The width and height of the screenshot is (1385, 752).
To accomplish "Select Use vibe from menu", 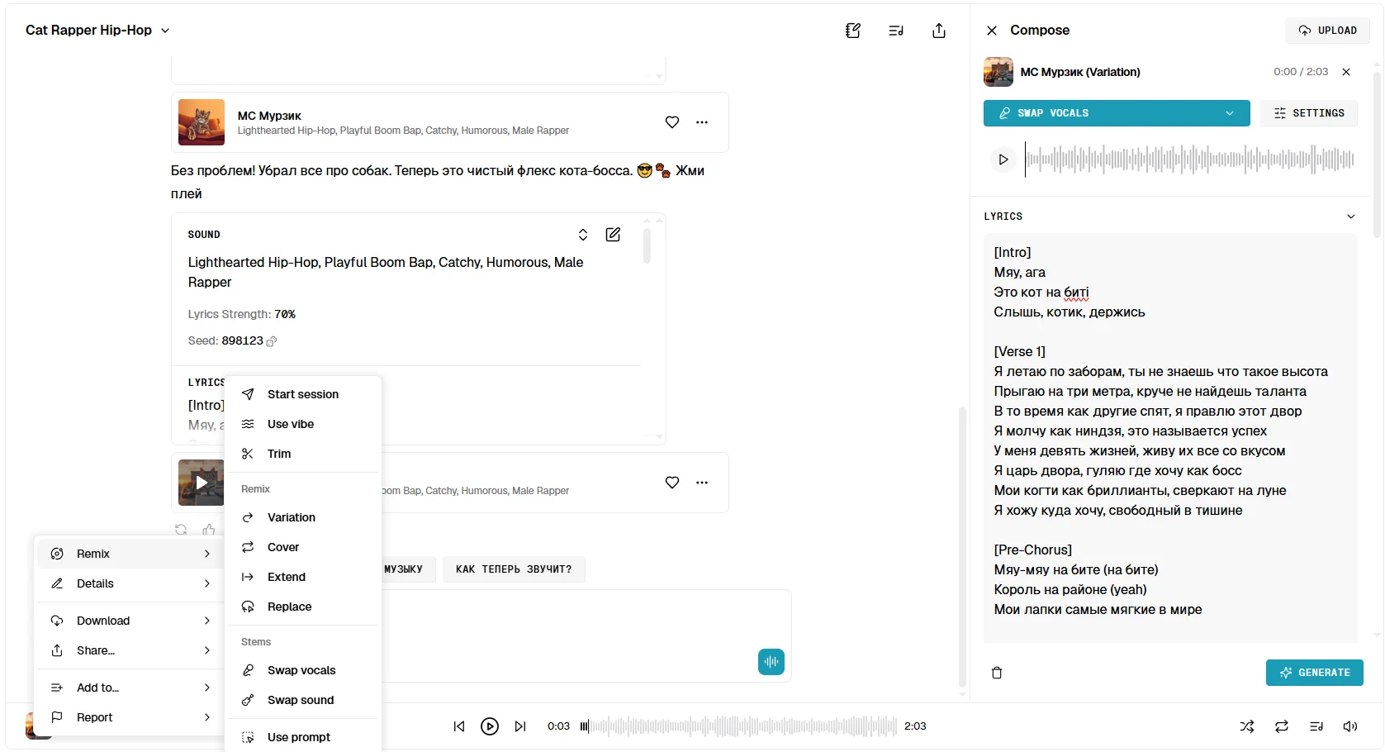I will (x=303, y=424).
